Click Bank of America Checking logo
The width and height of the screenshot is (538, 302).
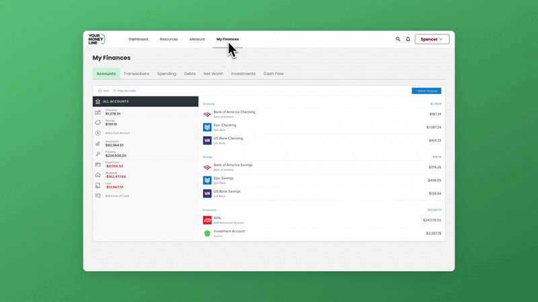207,114
